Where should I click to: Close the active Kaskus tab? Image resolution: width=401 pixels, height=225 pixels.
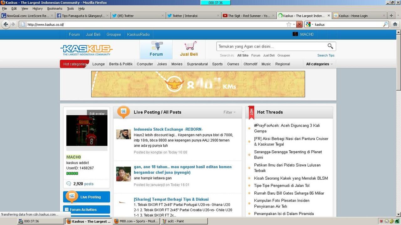point(329,16)
